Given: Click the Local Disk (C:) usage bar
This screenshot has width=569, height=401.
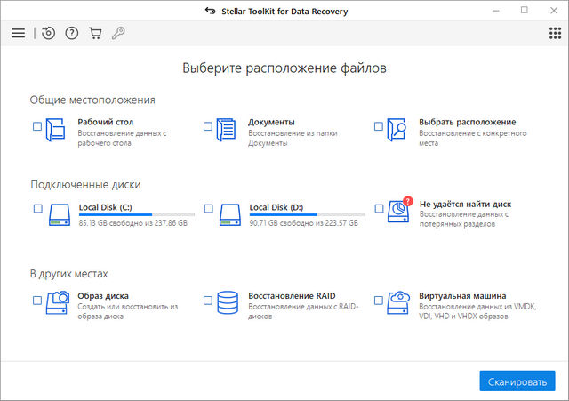Looking at the screenshot, I should (x=137, y=215).
